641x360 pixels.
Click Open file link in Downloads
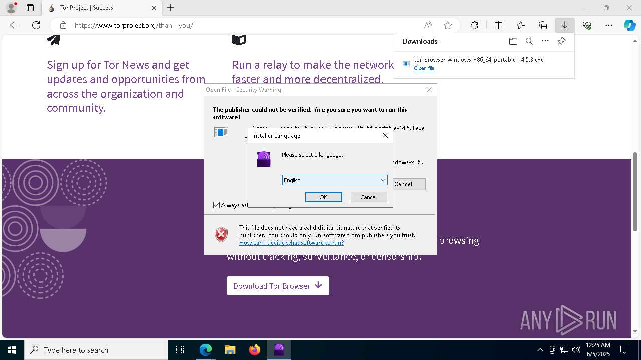(424, 68)
